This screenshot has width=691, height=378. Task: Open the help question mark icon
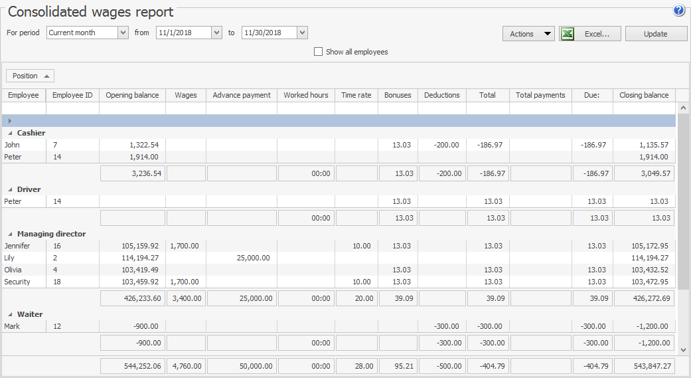678,11
